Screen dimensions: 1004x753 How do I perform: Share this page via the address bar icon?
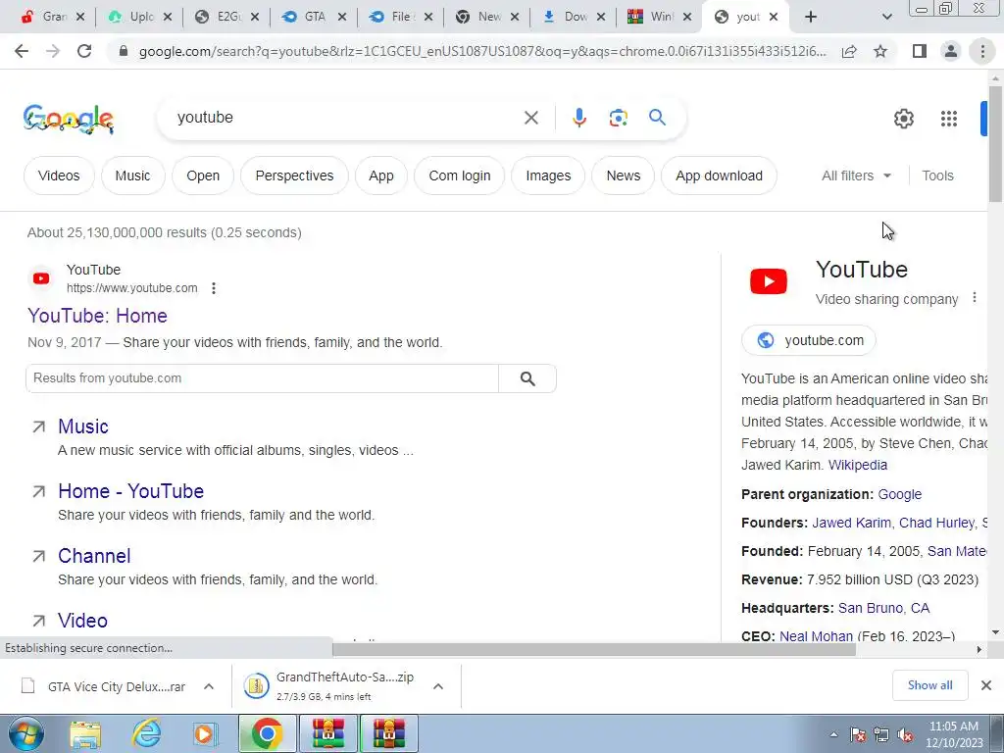coord(849,51)
